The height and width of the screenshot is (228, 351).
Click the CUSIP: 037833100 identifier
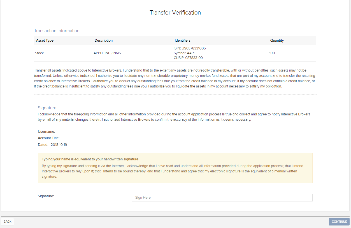click(x=188, y=58)
